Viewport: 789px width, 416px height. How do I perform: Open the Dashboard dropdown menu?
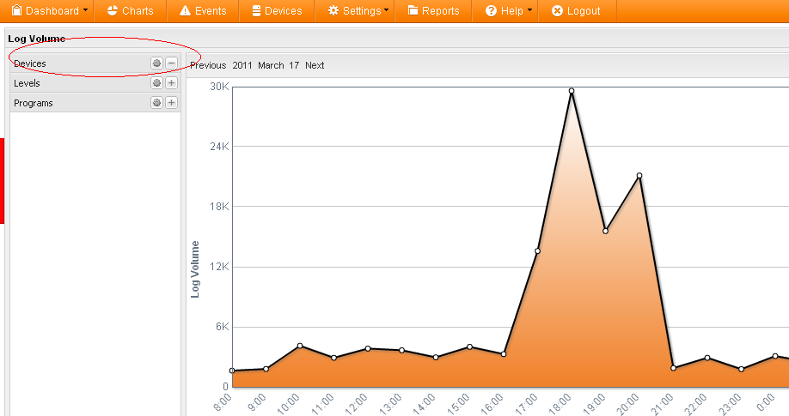50,11
